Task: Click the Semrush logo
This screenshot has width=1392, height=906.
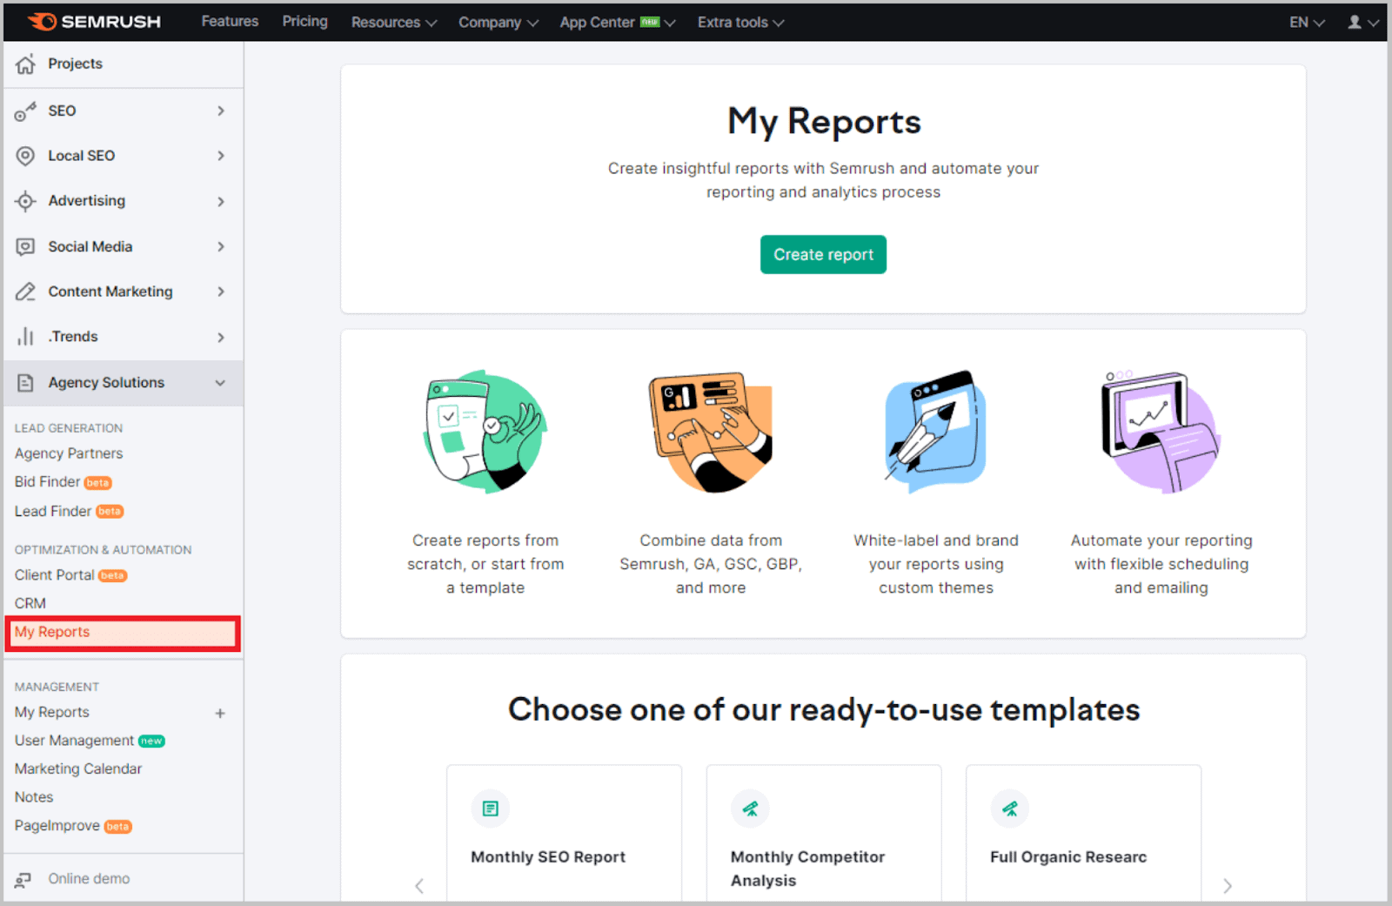Action: (x=94, y=22)
